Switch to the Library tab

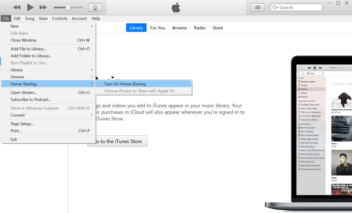point(136,28)
